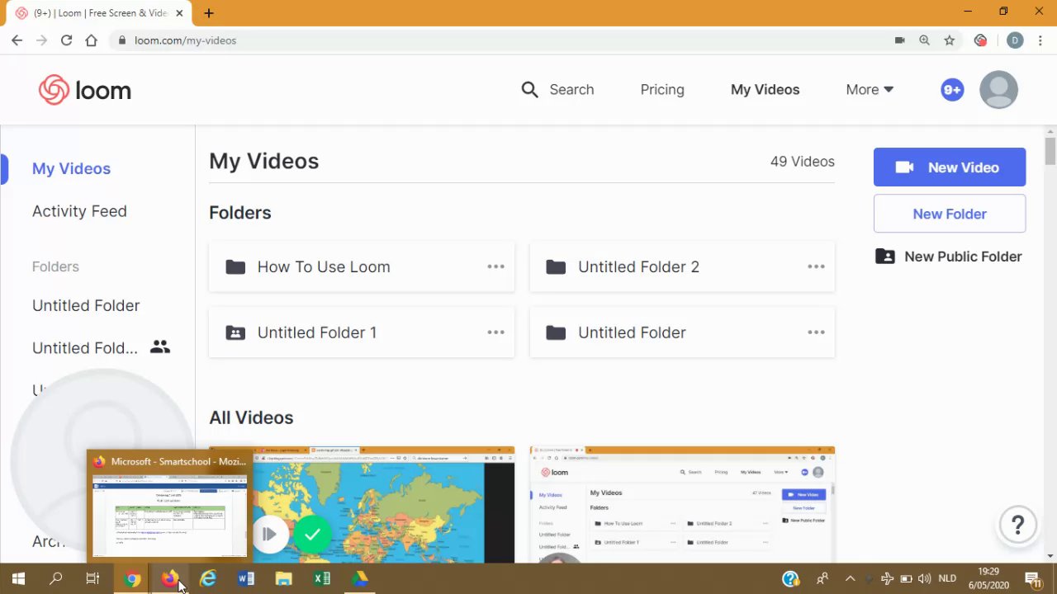The width and height of the screenshot is (1057, 594).
Task: Switch to Firefox on the taskbar
Action: [x=170, y=579]
